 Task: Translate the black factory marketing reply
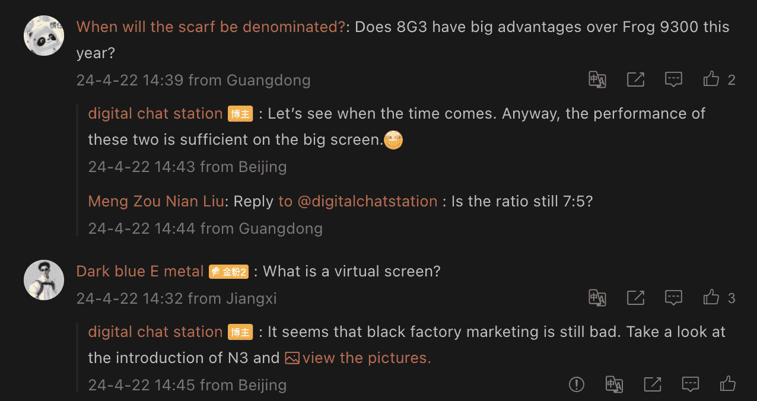click(x=614, y=384)
